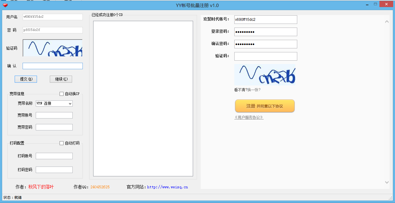Viewport: 395px width, 203px height.
Task: Click the 欢聚时代帐号 input field
Action: [x=265, y=20]
